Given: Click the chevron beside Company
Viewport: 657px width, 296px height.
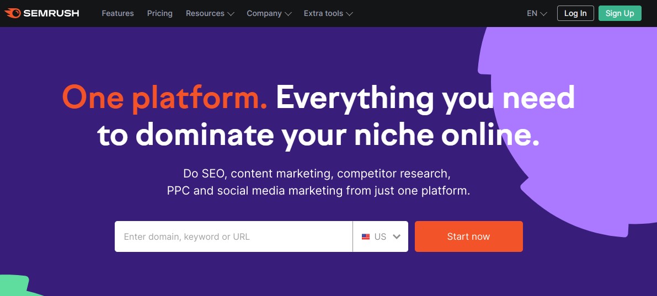Looking at the screenshot, I should (288, 14).
